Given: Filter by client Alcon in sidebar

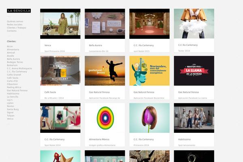Looking at the screenshot, I should (10, 46).
